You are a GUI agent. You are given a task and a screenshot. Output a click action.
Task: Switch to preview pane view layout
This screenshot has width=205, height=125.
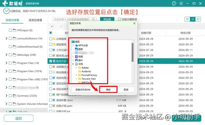(x=198, y=19)
